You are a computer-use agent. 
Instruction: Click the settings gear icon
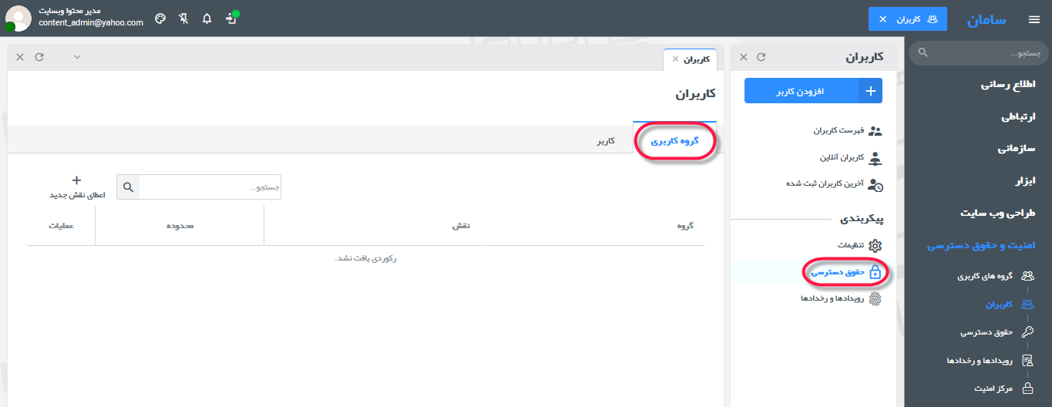coord(876,245)
